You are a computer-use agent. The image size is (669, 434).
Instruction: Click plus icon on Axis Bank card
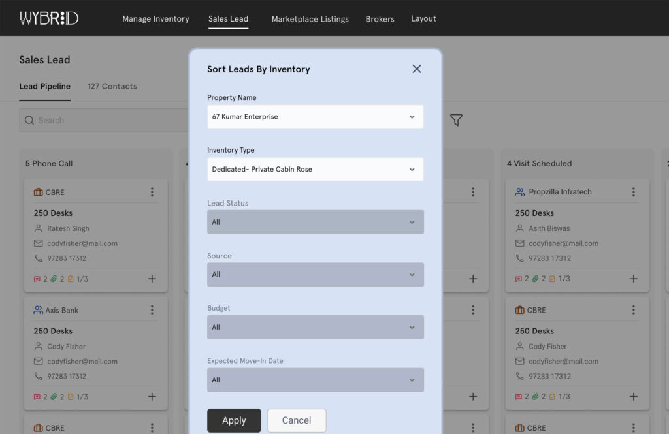click(152, 397)
